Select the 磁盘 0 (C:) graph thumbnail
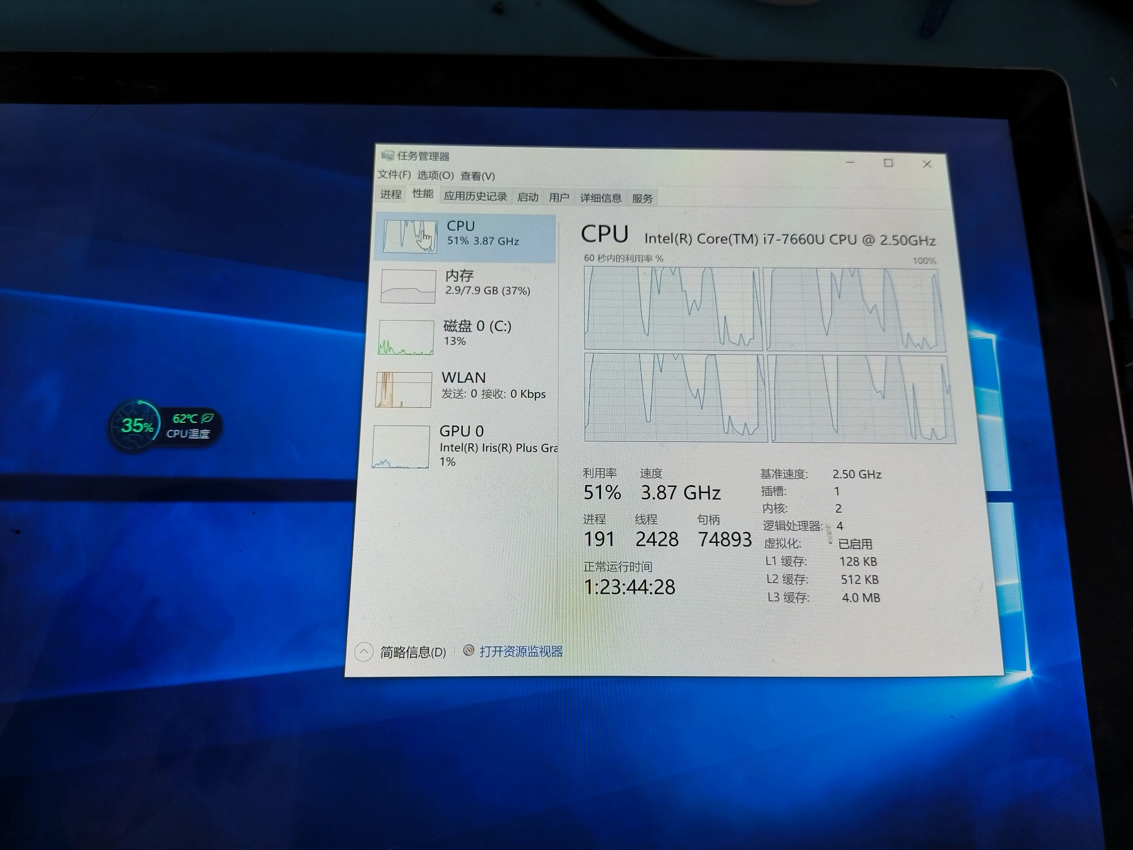This screenshot has width=1133, height=850. click(406, 337)
